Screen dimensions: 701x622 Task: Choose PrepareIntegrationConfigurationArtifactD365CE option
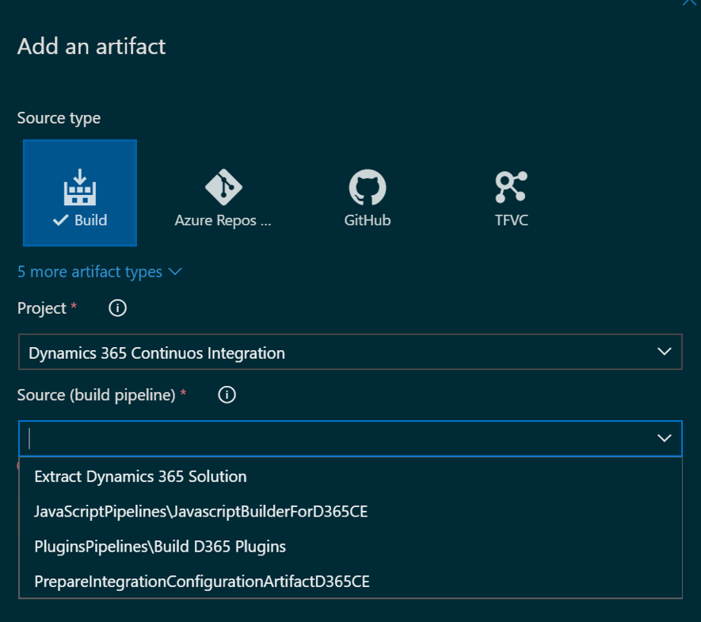pyautogui.click(x=350, y=582)
